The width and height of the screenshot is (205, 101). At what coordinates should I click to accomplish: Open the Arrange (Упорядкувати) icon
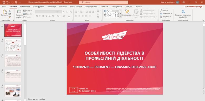pyautogui.click(x=127, y=12)
